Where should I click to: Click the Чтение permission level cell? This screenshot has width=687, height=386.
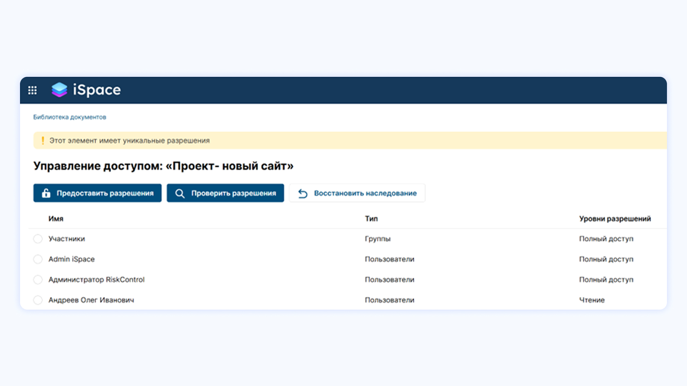point(592,300)
